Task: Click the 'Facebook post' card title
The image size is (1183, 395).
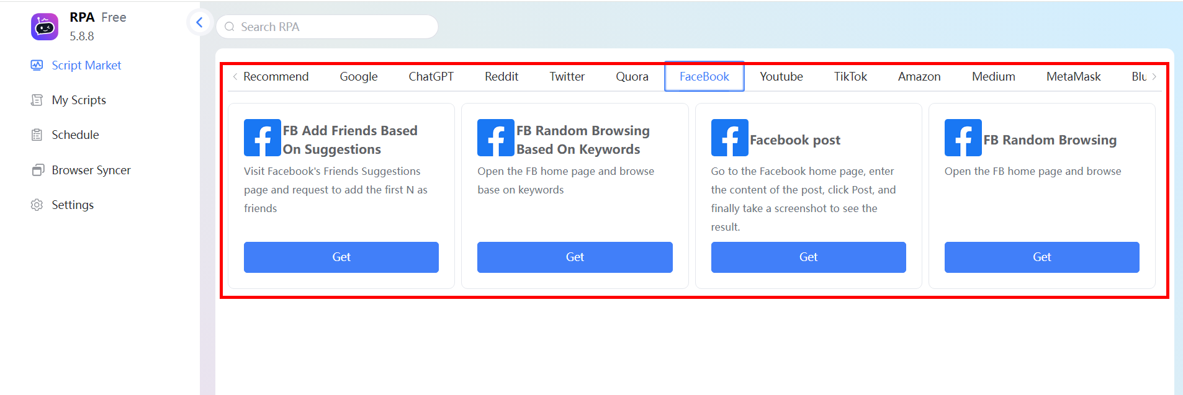Action: 795,140
